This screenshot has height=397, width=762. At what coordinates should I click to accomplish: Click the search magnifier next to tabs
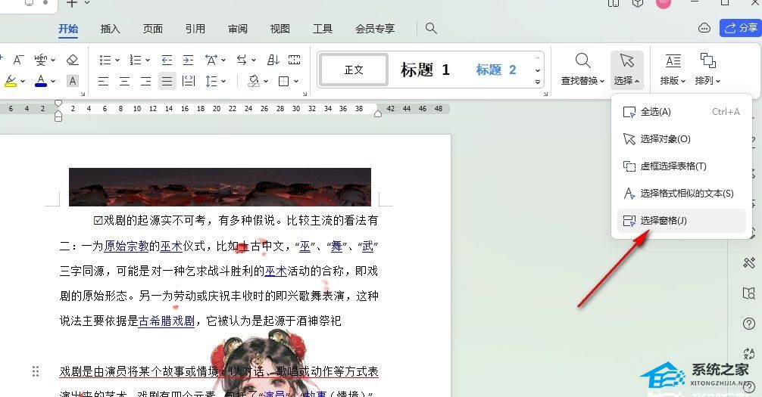pos(431,29)
